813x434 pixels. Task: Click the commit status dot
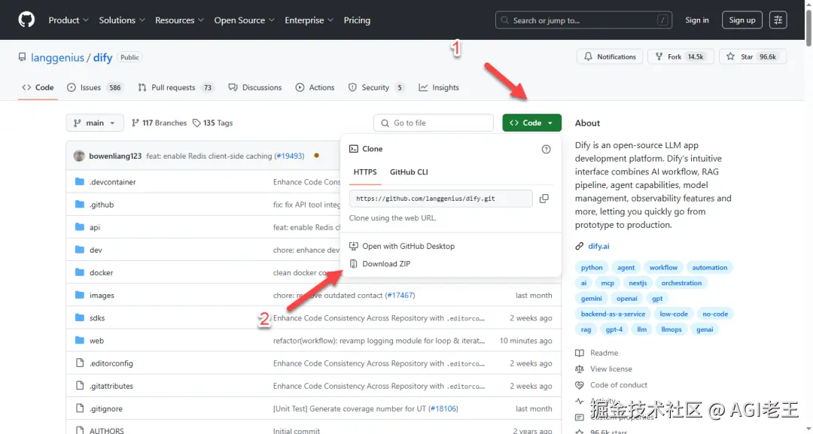[x=316, y=156]
